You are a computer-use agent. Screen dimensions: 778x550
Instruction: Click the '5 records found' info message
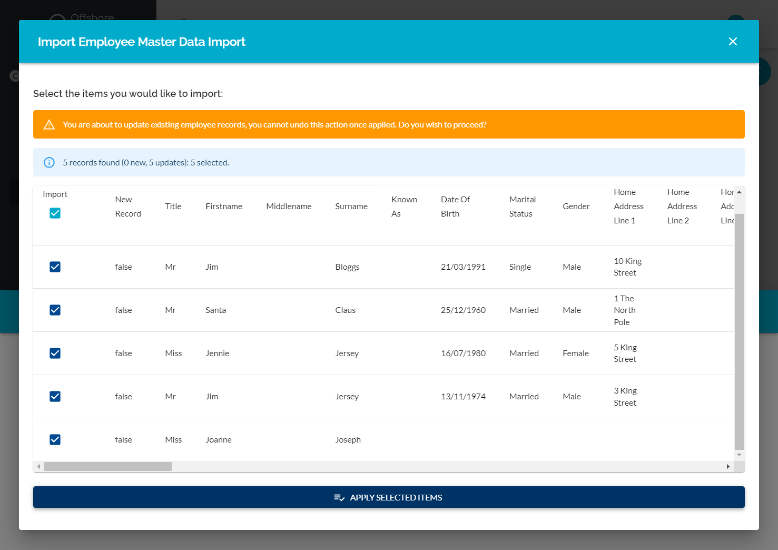click(146, 163)
